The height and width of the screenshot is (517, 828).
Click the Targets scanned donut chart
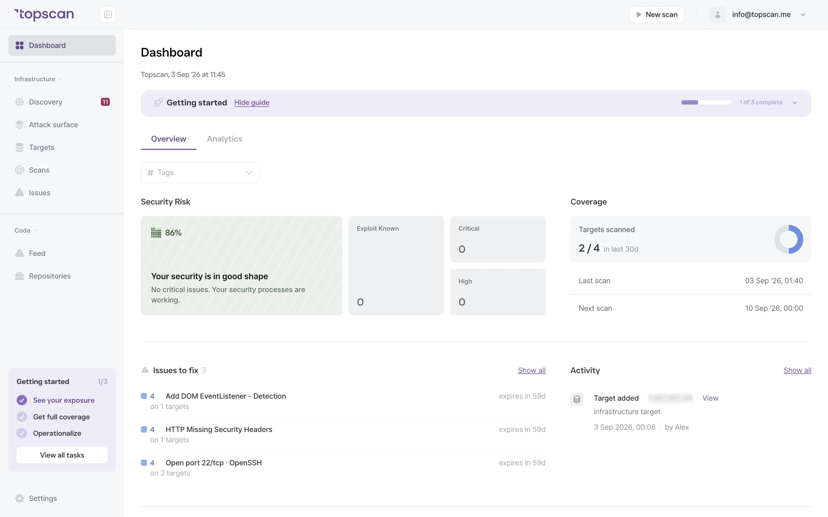coord(788,239)
